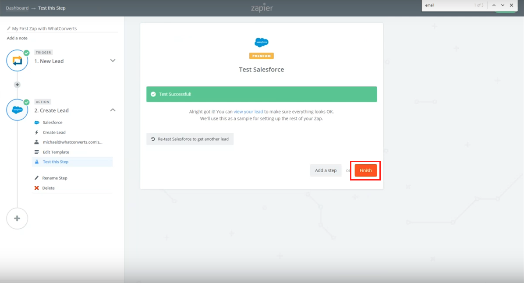Click the person account icon

coord(37,142)
